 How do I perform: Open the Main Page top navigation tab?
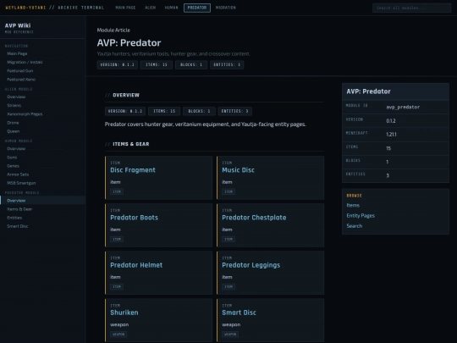pos(125,8)
